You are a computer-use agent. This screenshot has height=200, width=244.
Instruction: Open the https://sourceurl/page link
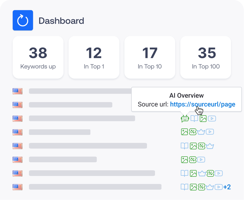click(203, 104)
